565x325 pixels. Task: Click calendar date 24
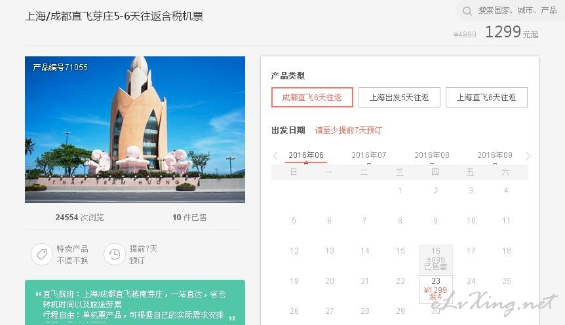(471, 280)
